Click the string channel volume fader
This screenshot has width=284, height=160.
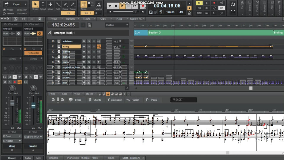click(x=12, y=103)
